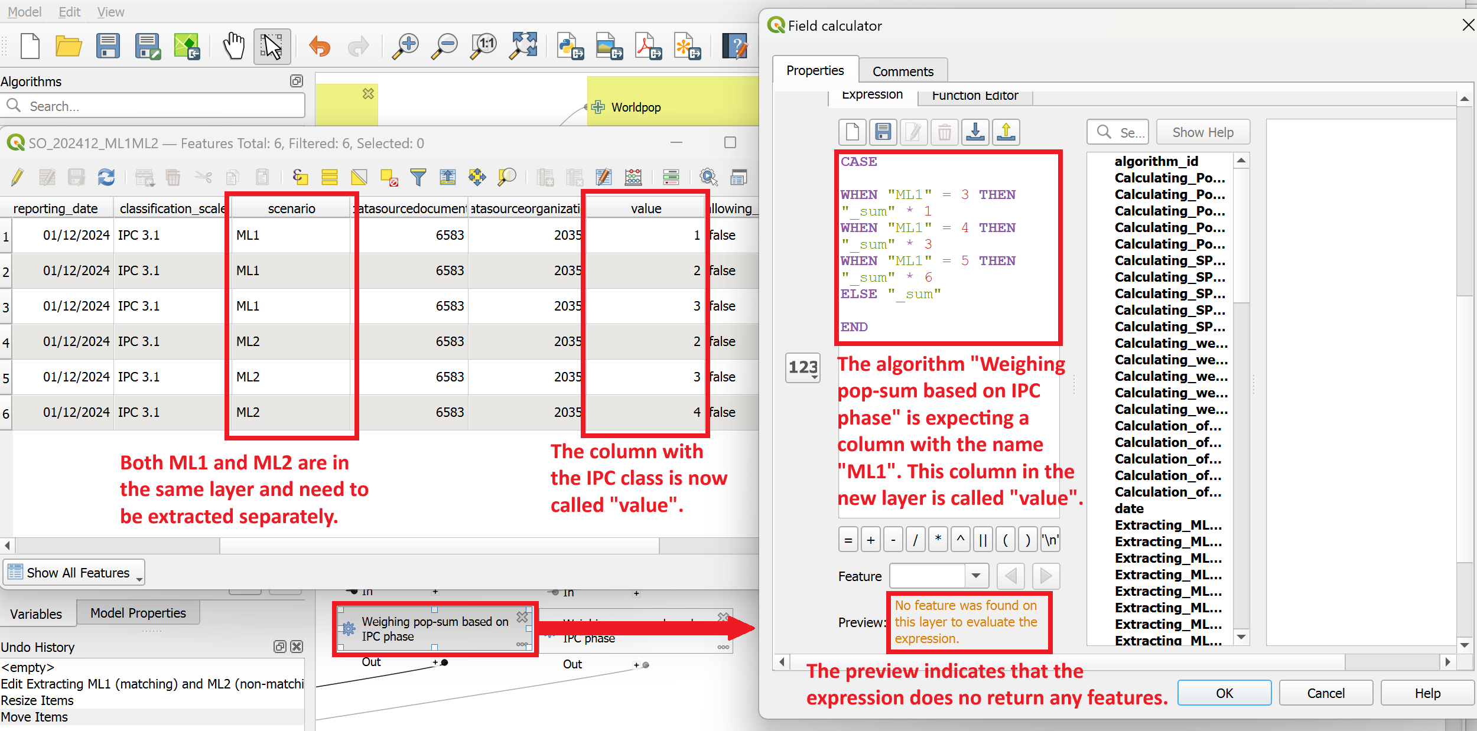The height and width of the screenshot is (731, 1477).
Task: Click the Show Help button
Action: point(1202,132)
